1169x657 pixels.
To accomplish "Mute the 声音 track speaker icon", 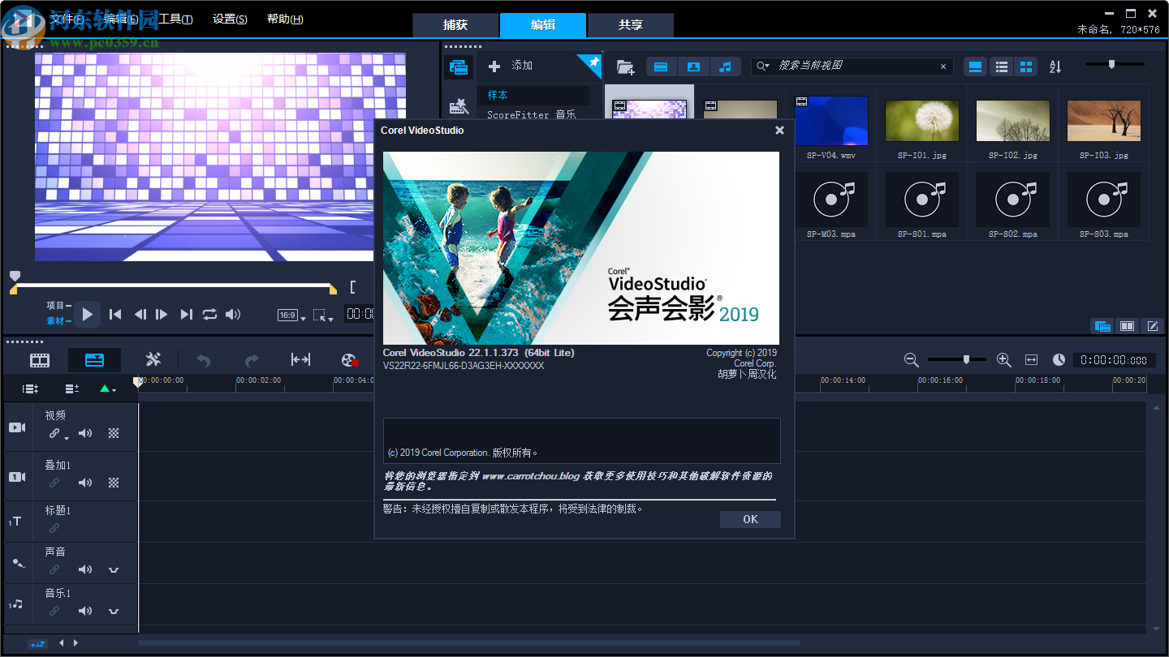I will (85, 569).
